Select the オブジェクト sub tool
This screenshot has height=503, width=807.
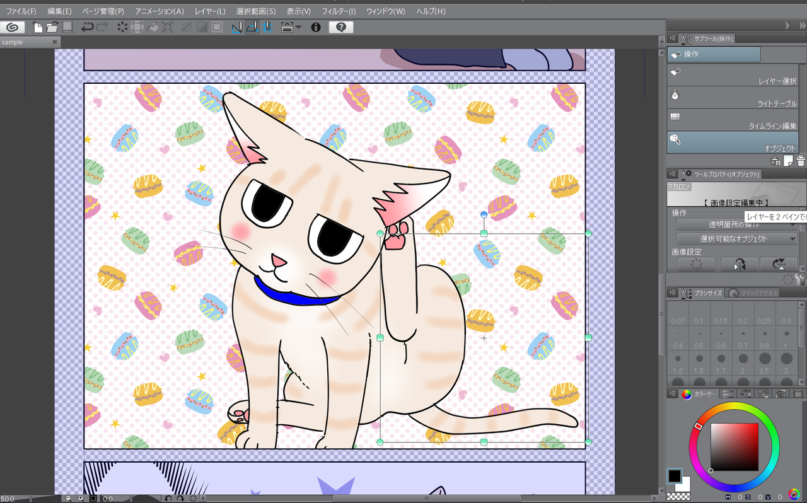coord(733,142)
